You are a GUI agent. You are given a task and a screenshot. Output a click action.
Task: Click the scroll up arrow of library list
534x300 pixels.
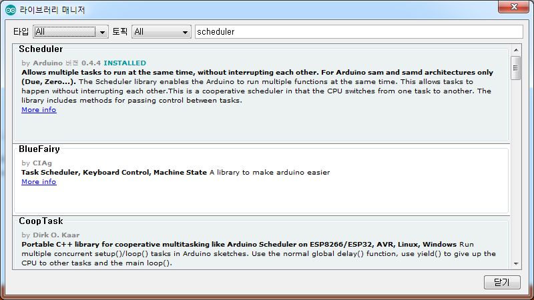(x=516, y=50)
